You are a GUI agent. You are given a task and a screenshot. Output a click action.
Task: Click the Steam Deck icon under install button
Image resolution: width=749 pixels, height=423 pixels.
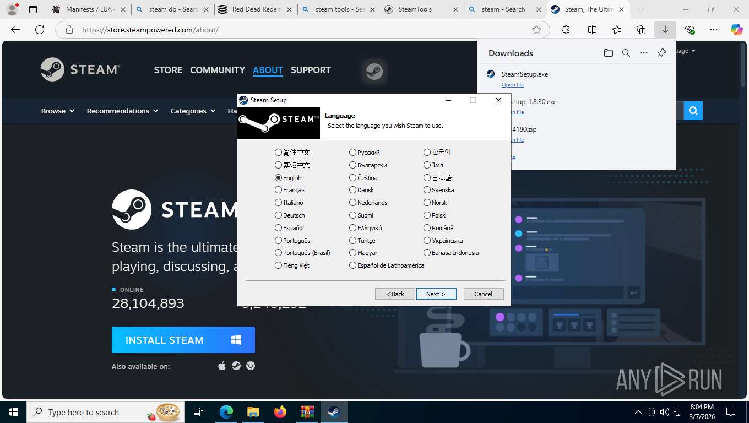pos(236,366)
